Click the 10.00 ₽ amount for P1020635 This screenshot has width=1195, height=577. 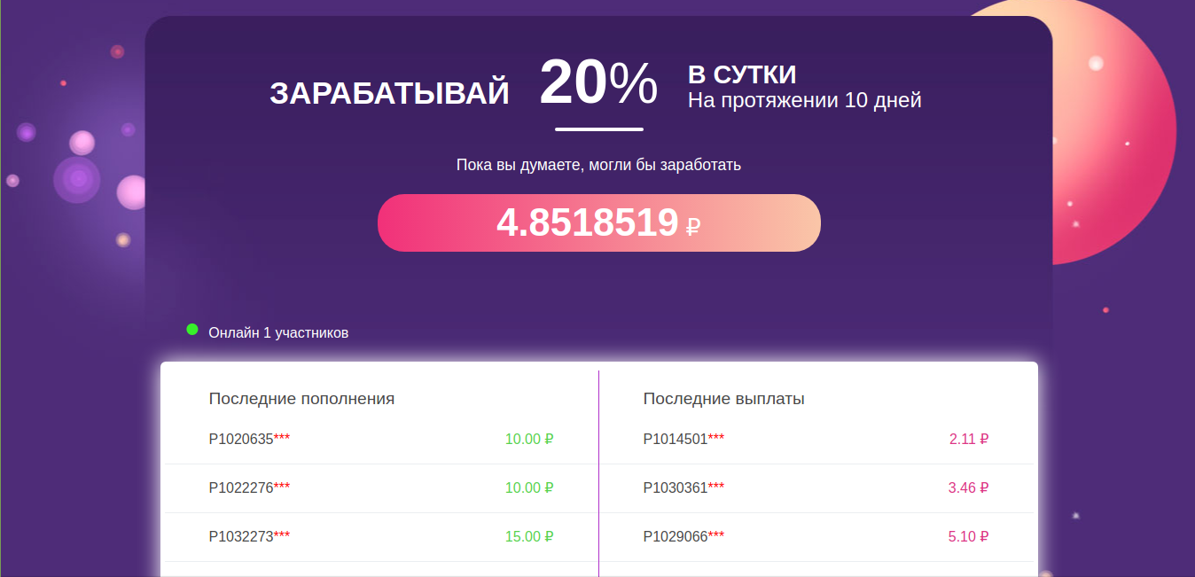(529, 439)
